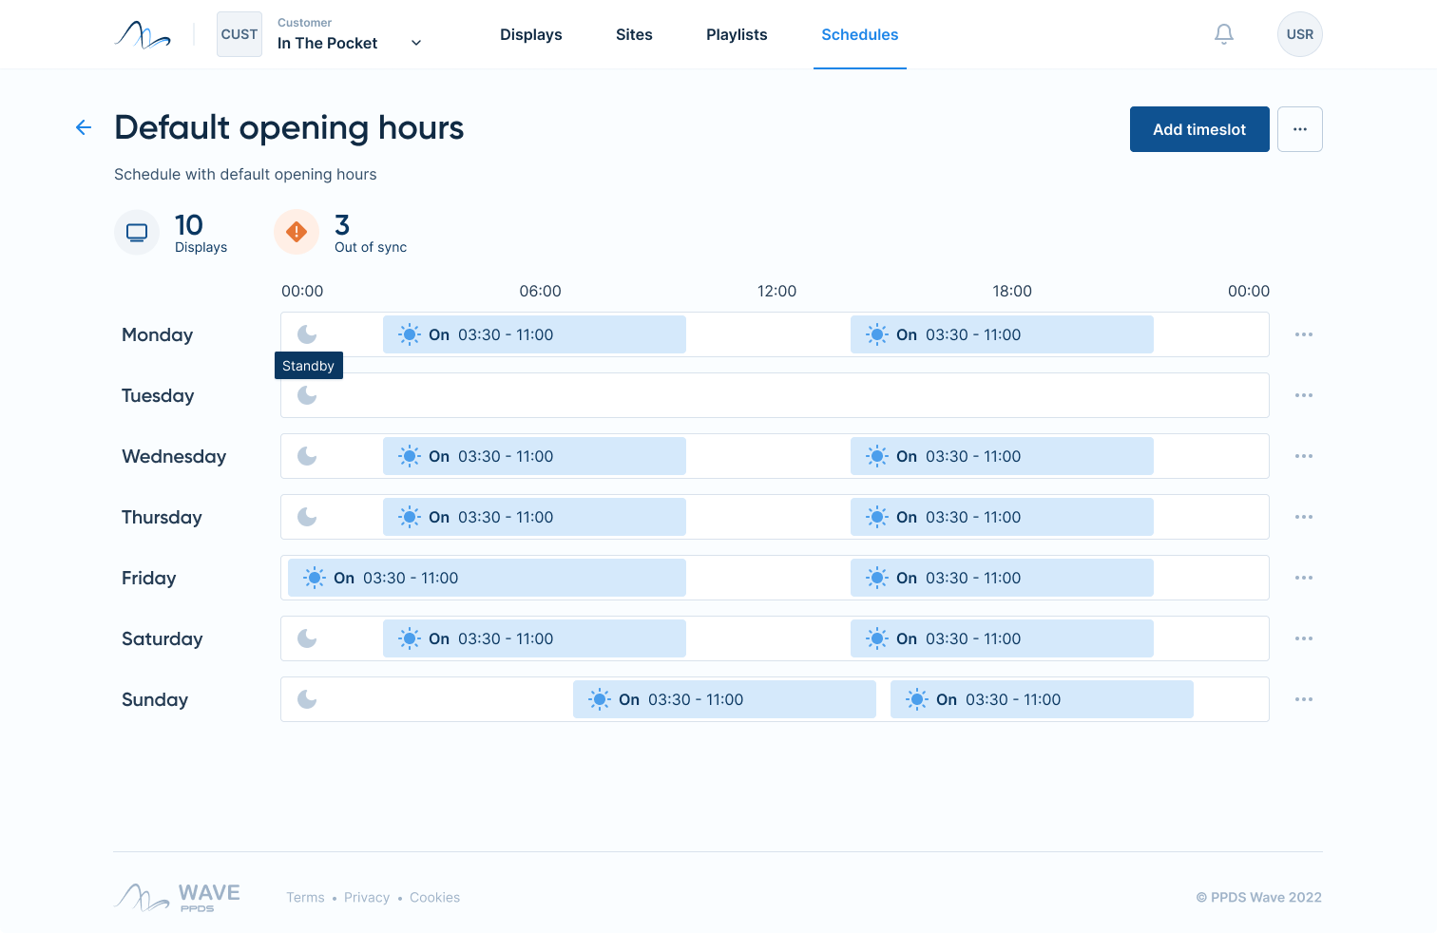
Task: Open Friday's row options ellipsis menu
Action: pos(1304,578)
